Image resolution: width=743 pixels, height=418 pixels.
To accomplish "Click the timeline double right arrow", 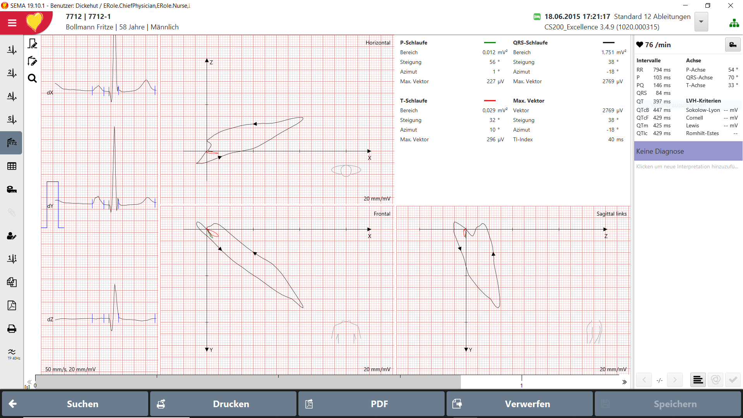I will tap(624, 382).
